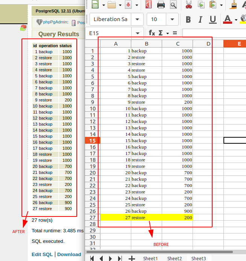This screenshot has height=261, width=246.
Task: Click the Print icon in Calc toolbar
Action: tap(161, 5)
